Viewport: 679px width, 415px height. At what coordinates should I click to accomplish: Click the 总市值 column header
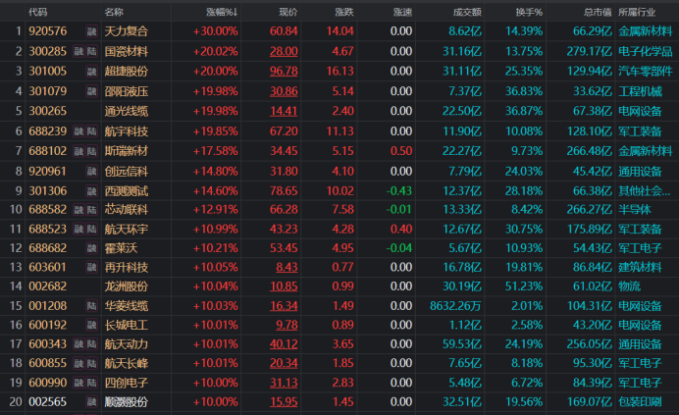tap(597, 13)
